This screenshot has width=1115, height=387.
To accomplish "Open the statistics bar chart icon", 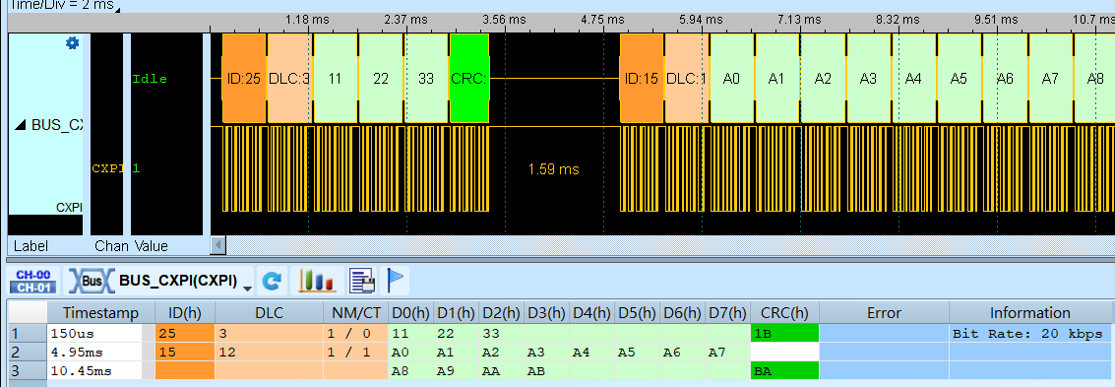I will [x=317, y=281].
